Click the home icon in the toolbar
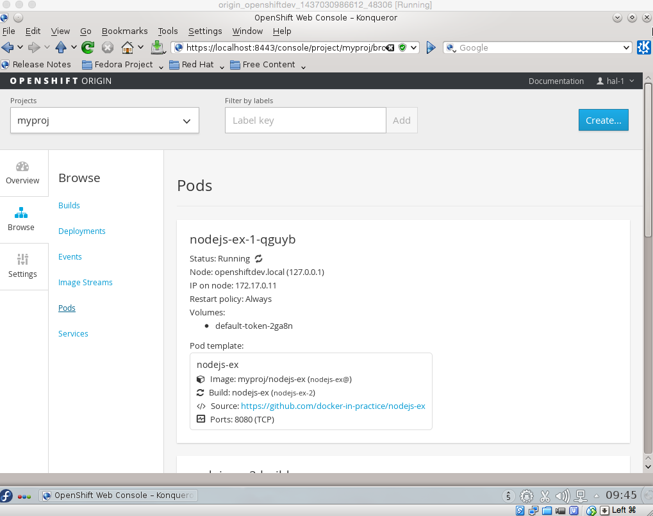Screen dimensions: 653x516 click(x=128, y=47)
